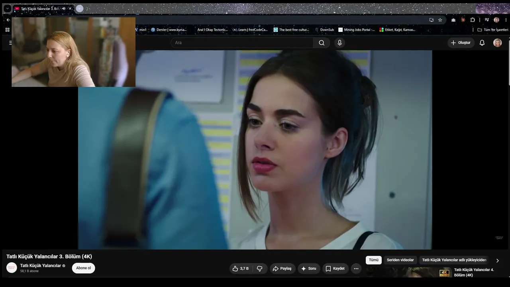Click the Tatlı Küçük Yalancılar channel name
This screenshot has height=287, width=510.
point(41,266)
